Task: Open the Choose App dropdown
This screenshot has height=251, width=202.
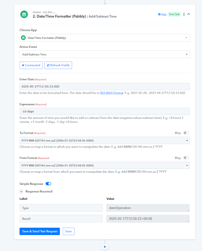Action: click(105, 38)
